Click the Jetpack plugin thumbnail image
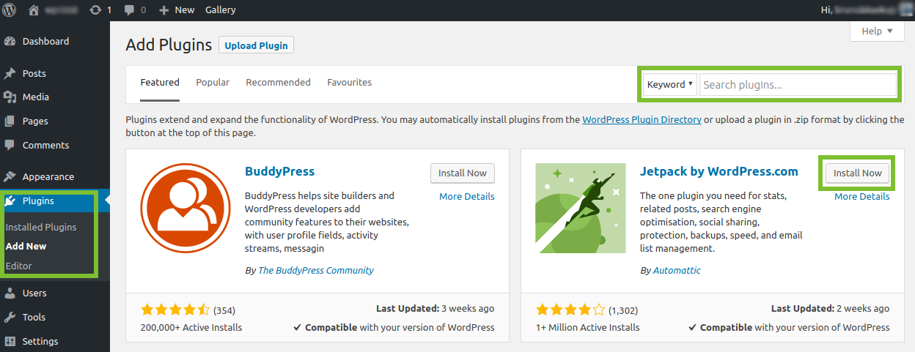The height and width of the screenshot is (352, 915). tap(581, 209)
